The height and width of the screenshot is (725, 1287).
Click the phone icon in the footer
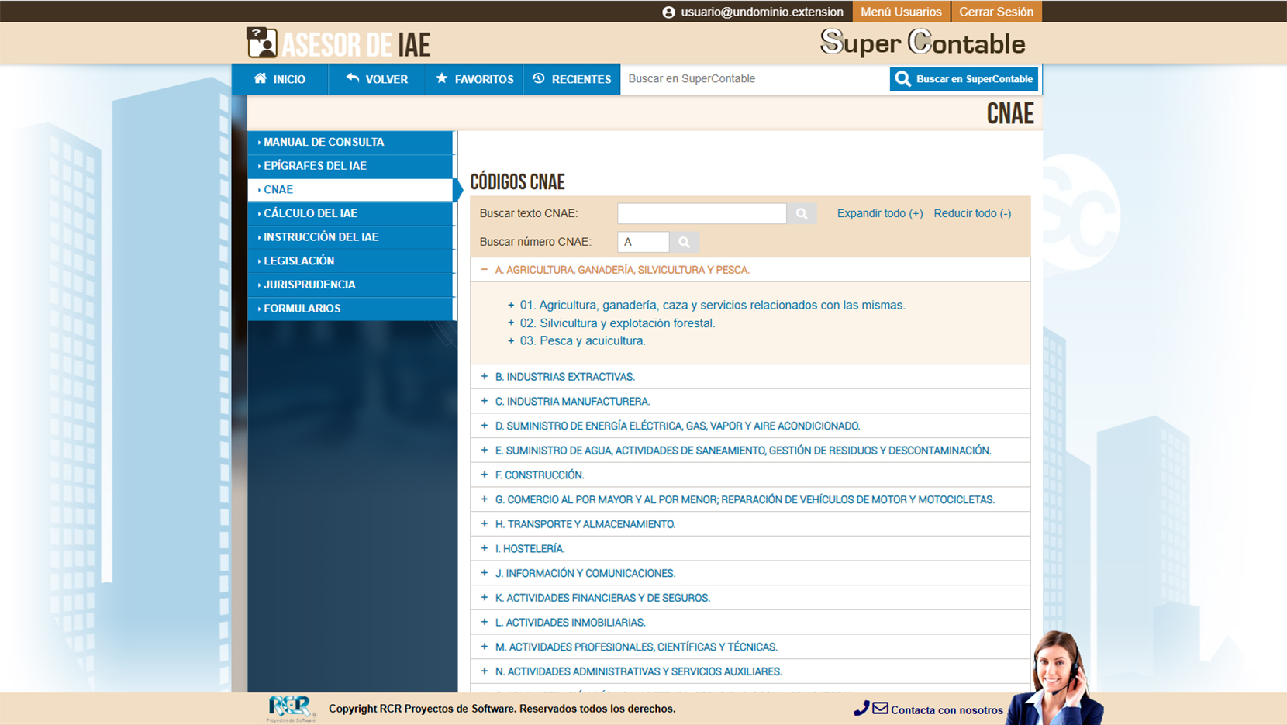861,708
